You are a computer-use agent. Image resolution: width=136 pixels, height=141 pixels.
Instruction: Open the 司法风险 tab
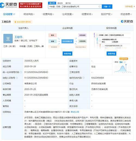pos(29,14)
